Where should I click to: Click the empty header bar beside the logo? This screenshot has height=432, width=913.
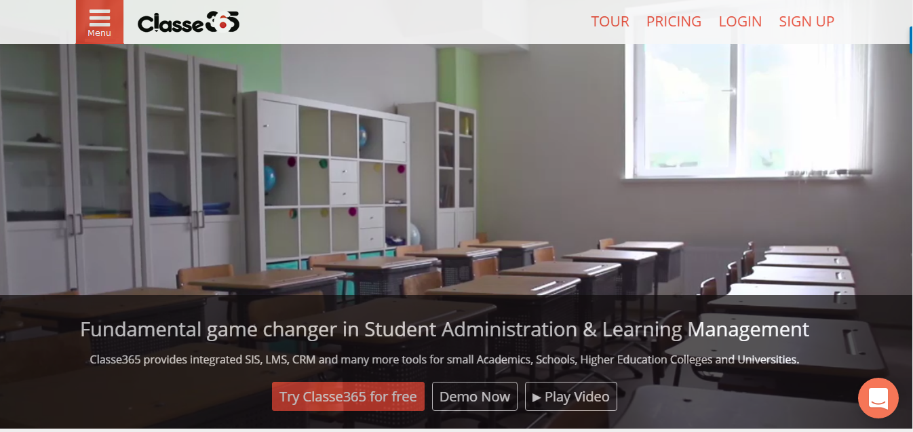click(x=414, y=22)
